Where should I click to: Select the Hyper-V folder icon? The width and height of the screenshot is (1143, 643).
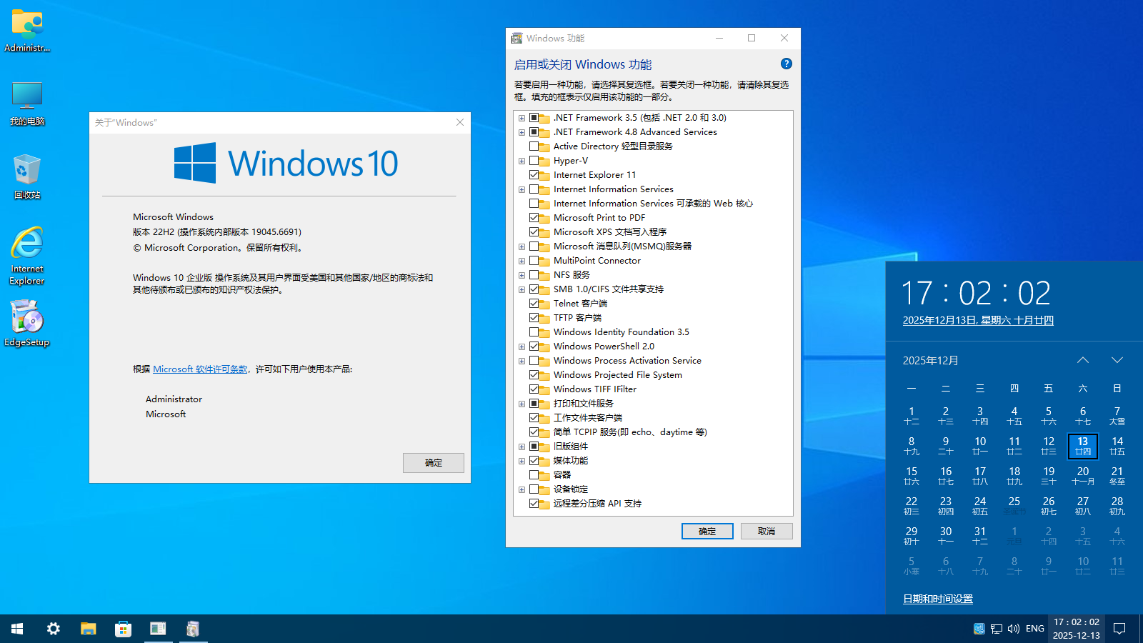click(x=544, y=161)
